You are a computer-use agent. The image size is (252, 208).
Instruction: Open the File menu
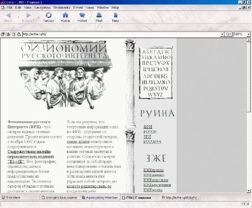10,7
